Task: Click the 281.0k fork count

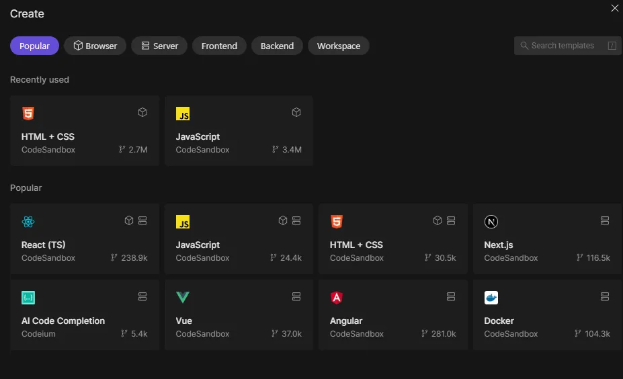Action: coord(444,334)
